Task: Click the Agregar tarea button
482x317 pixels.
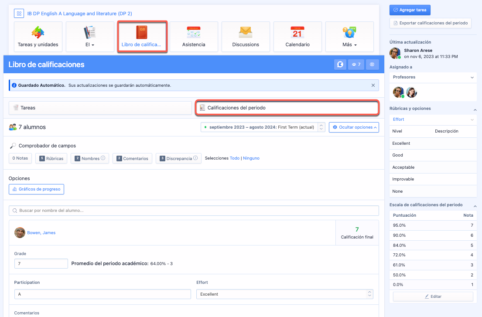Action: click(410, 10)
